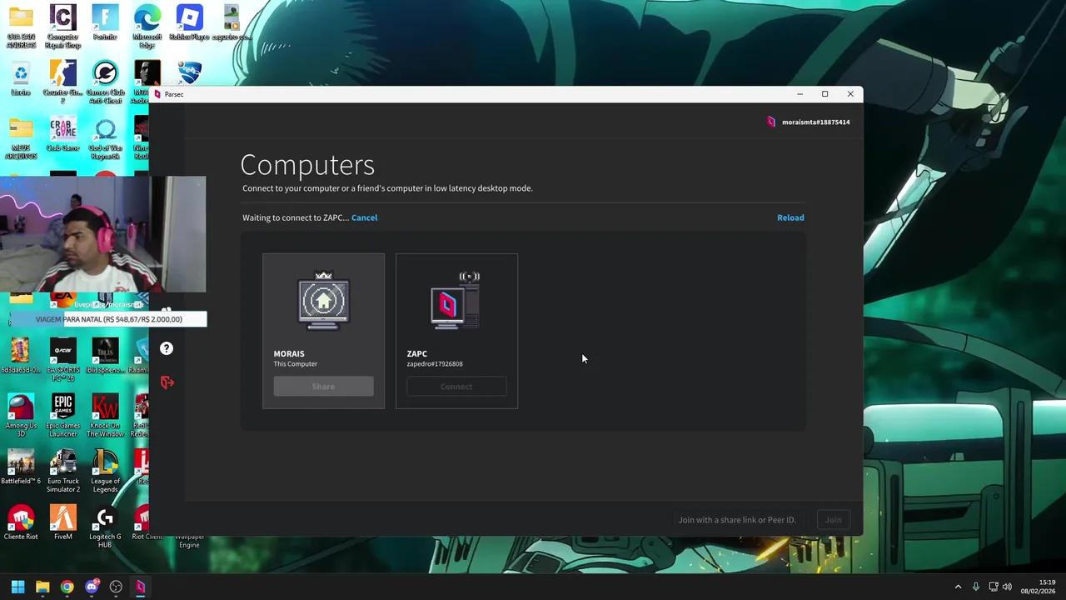Screen dimensions: 1066x600
Task: Open the Help question-mark icon in Parsec sidebar
Action: [x=167, y=348]
